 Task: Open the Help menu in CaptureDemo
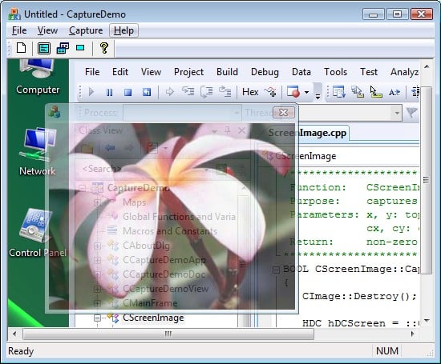123,30
